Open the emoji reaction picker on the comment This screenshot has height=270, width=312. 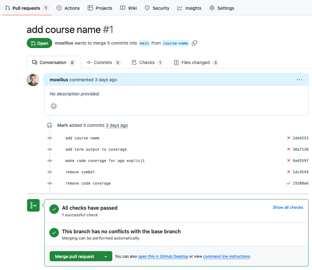[53, 106]
